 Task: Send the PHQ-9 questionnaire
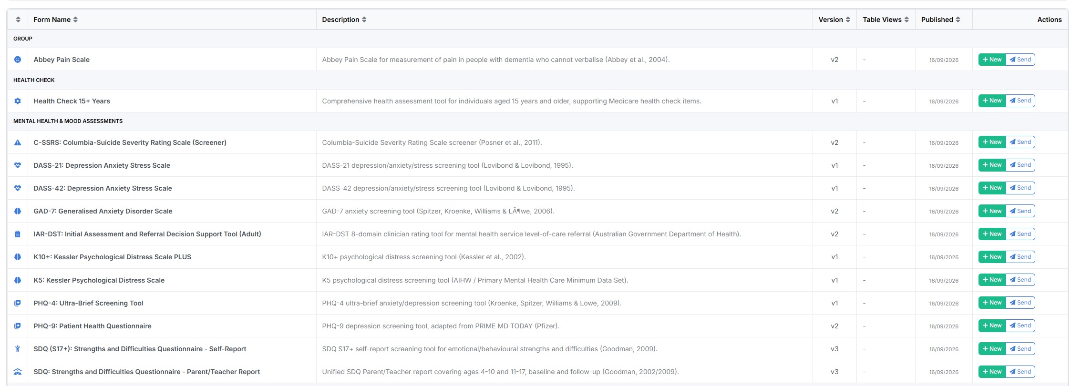coord(1020,325)
